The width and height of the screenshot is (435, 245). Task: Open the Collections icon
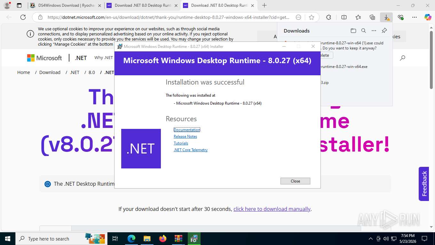372,17
